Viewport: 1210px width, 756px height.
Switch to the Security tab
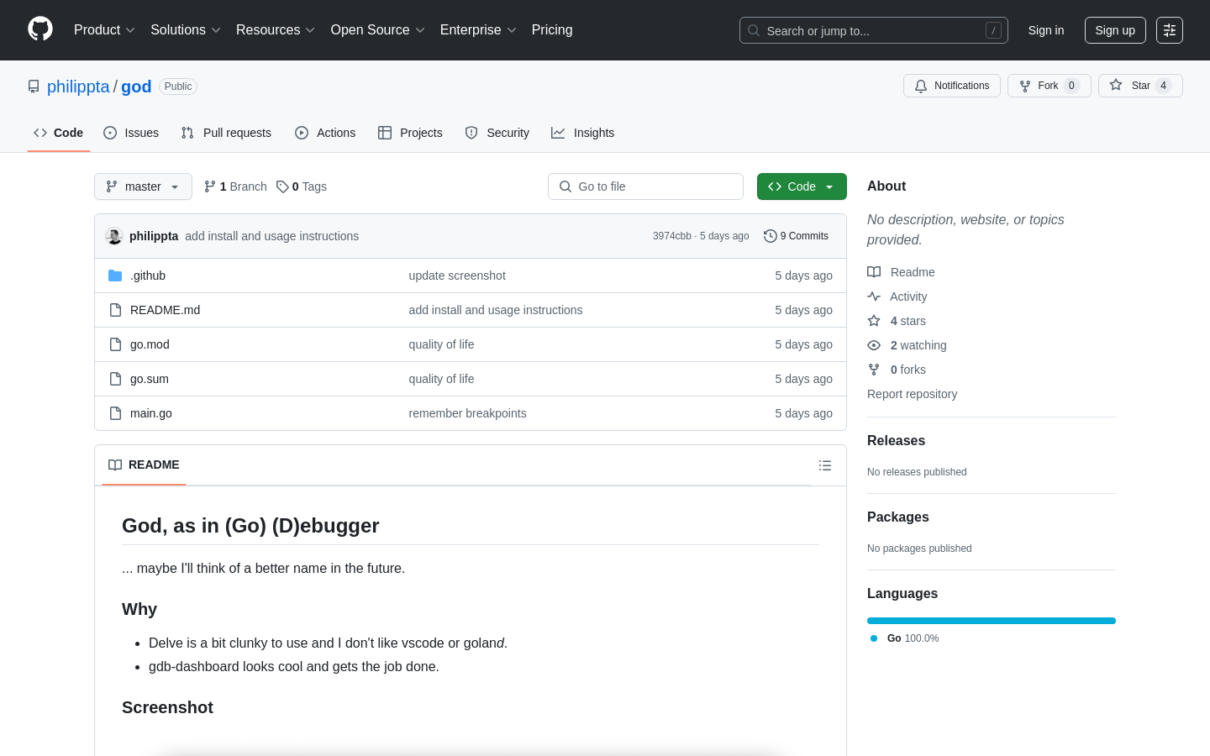(x=497, y=133)
